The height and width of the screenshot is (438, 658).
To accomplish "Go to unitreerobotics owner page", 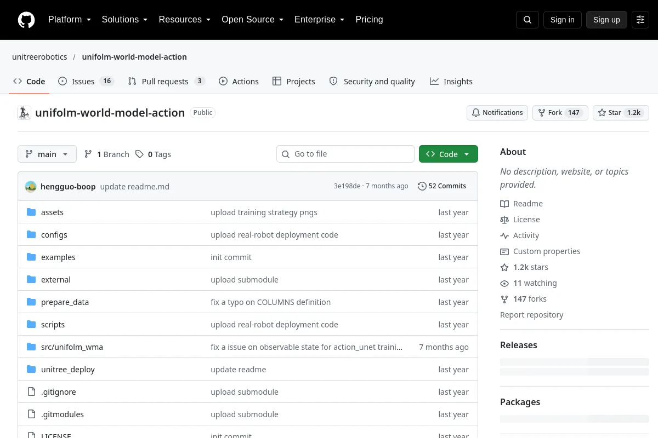I will 39,57.
